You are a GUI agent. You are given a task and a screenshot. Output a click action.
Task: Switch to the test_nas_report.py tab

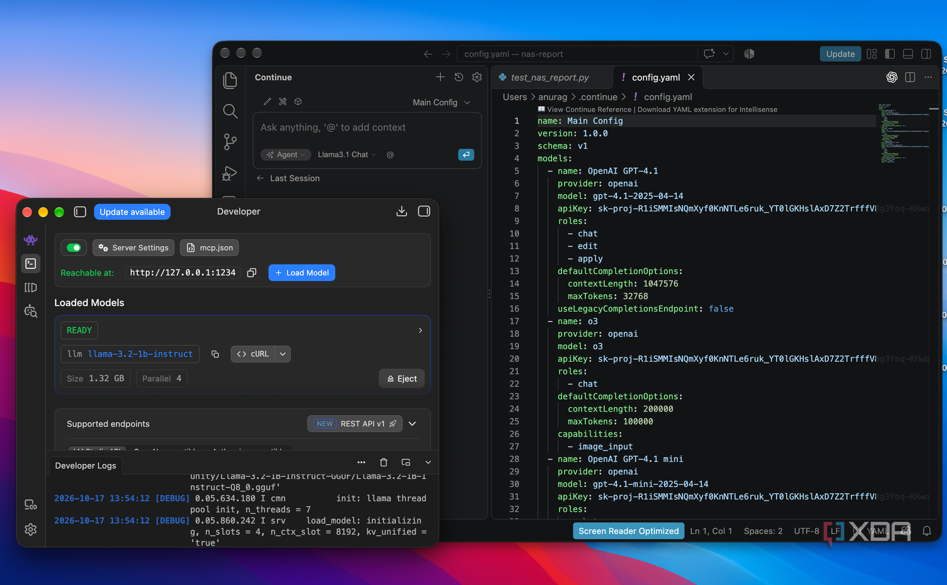550,77
